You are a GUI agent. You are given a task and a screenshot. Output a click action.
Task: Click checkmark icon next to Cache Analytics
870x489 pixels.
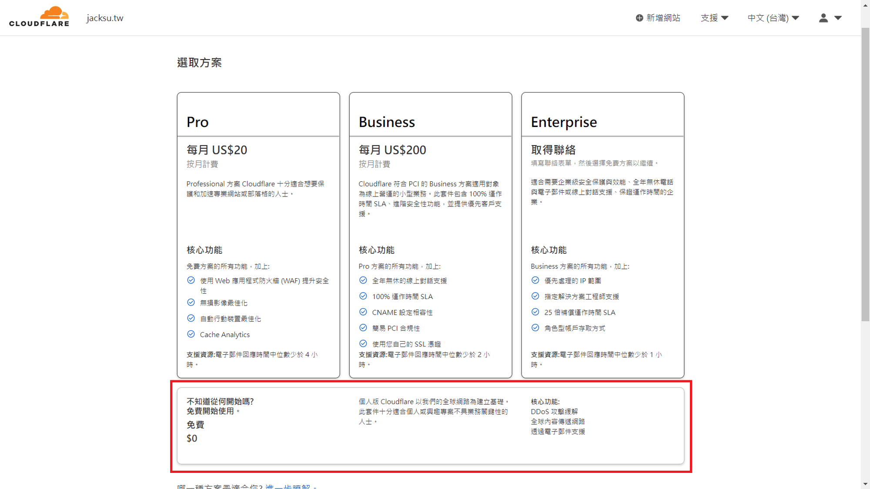point(191,334)
